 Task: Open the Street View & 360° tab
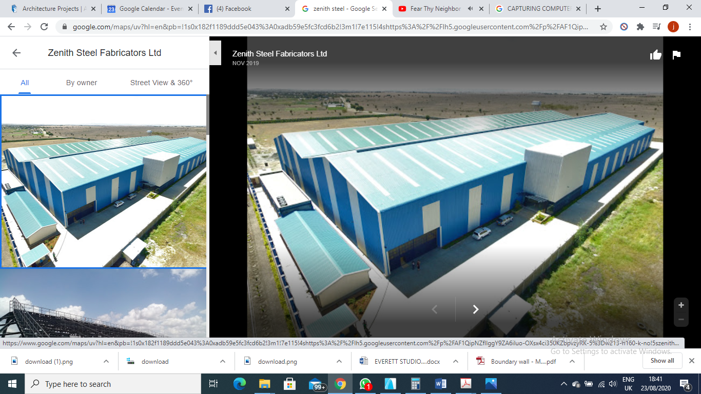click(162, 82)
